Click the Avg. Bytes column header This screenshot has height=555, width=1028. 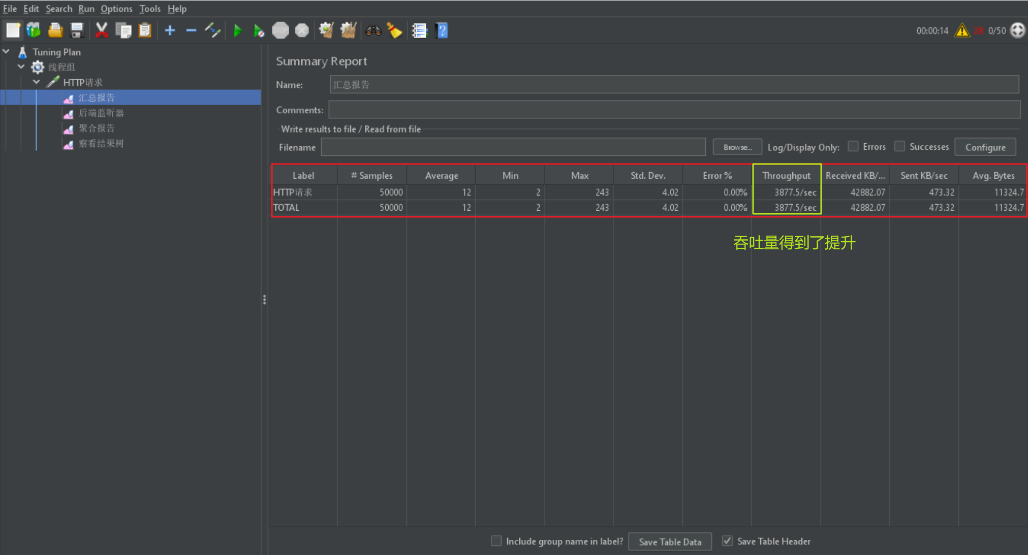(x=993, y=175)
